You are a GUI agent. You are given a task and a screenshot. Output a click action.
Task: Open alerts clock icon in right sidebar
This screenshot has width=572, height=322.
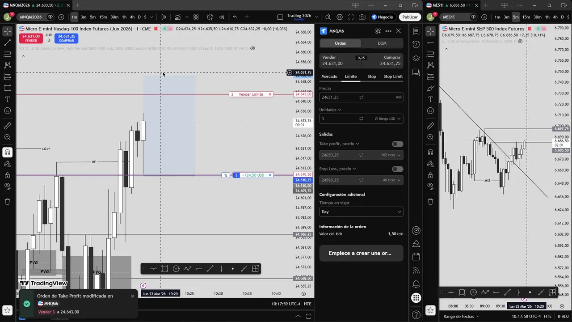pyautogui.click(x=416, y=45)
